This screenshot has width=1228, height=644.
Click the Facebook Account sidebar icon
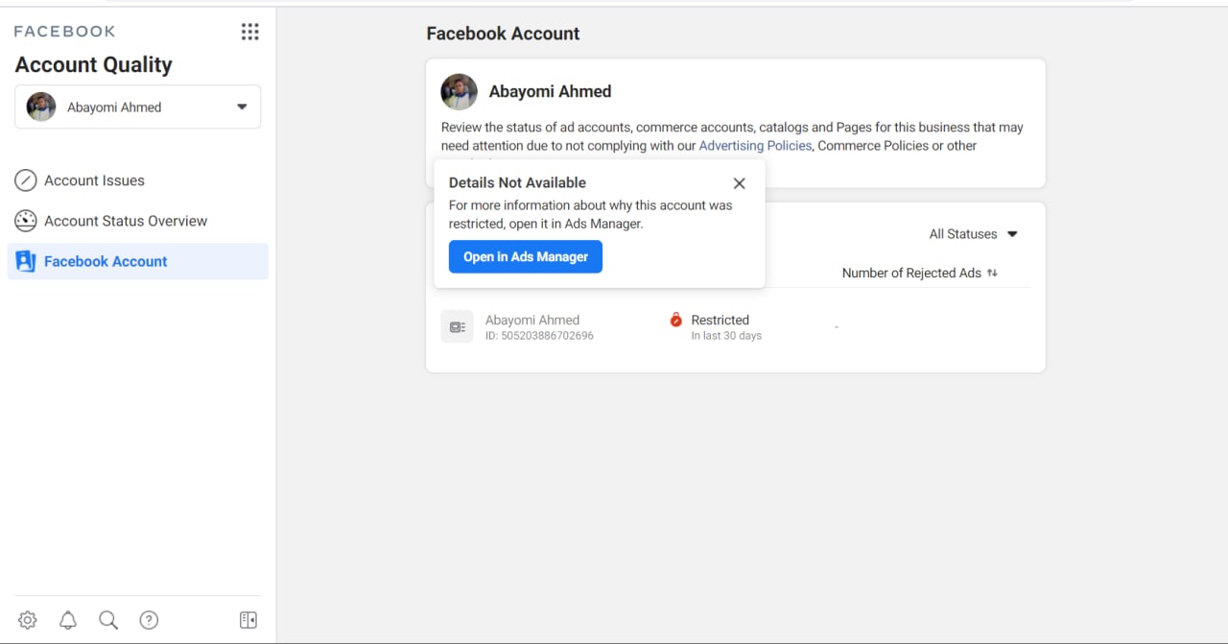[x=26, y=261]
